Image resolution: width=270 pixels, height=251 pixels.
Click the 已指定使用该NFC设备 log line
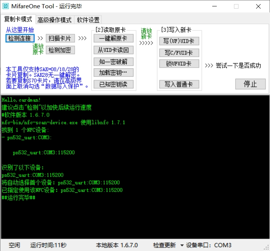coord(62,190)
